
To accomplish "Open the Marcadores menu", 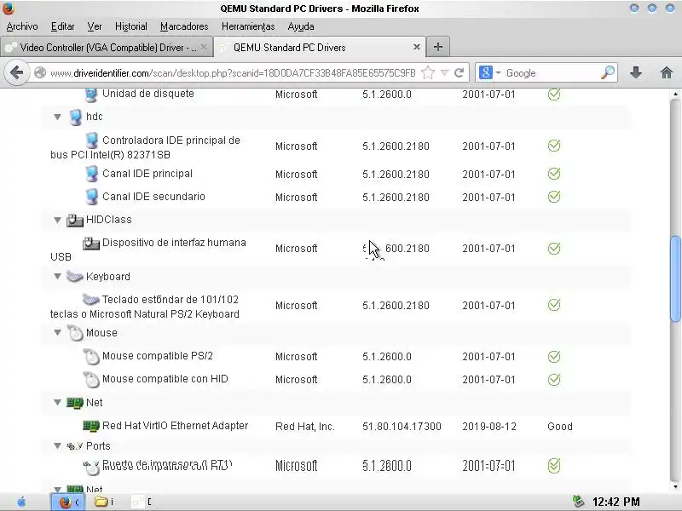I will point(184,26).
